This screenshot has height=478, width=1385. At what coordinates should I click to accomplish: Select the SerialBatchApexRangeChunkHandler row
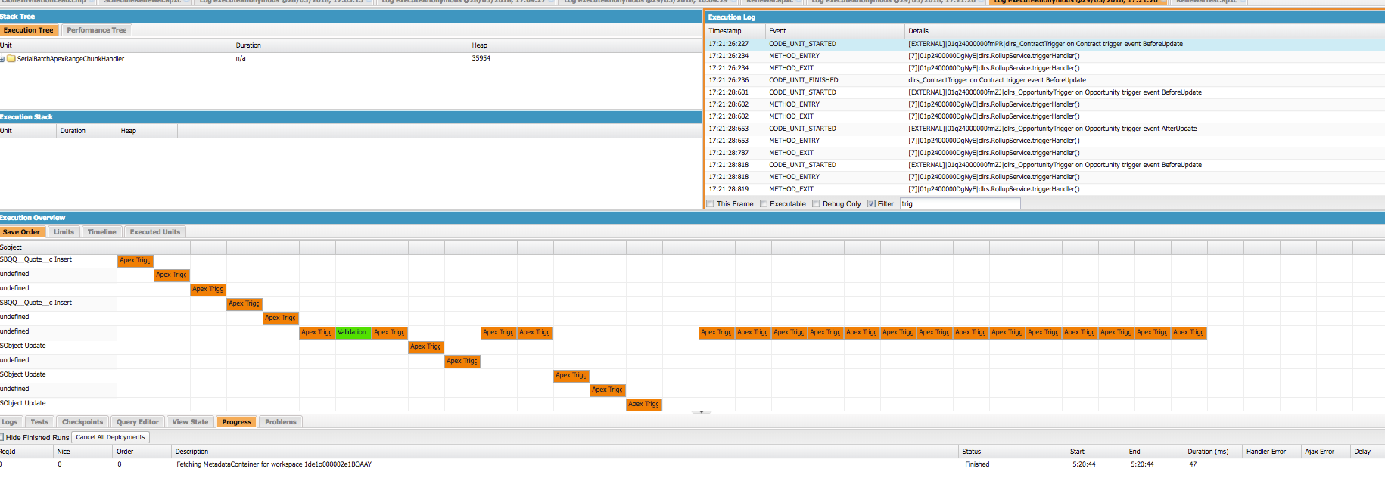[351, 59]
